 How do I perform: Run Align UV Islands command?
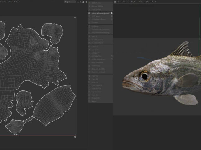click(100, 62)
